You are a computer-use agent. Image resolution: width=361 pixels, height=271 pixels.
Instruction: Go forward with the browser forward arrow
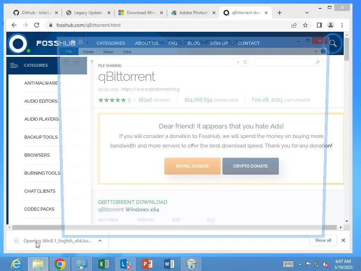[25, 25]
